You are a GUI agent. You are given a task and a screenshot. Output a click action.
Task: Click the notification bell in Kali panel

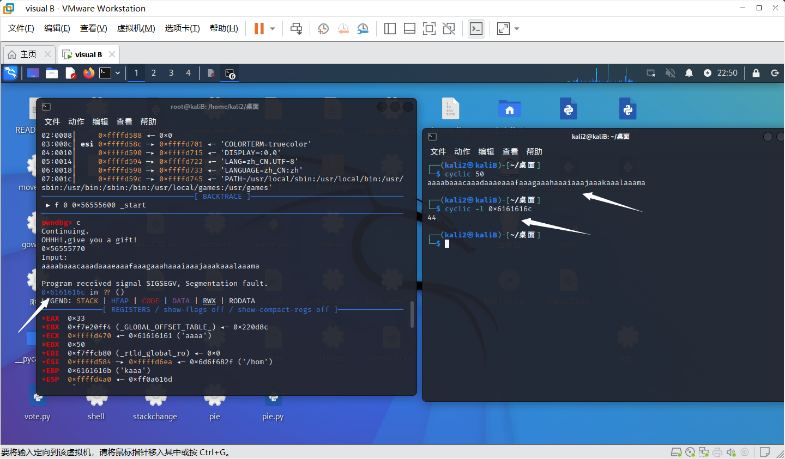(689, 73)
